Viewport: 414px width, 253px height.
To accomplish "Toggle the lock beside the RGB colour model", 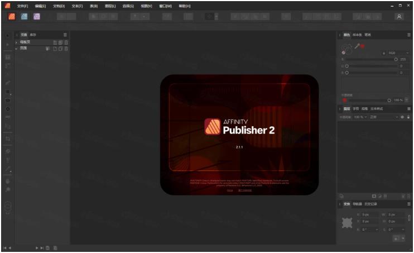I will tap(384, 53).
